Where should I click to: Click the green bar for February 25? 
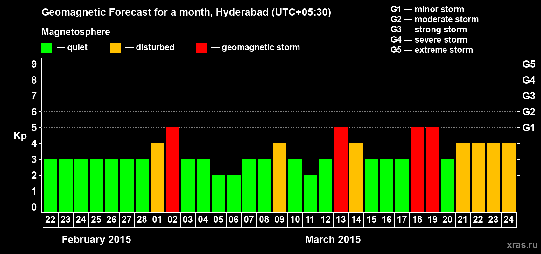96,186
